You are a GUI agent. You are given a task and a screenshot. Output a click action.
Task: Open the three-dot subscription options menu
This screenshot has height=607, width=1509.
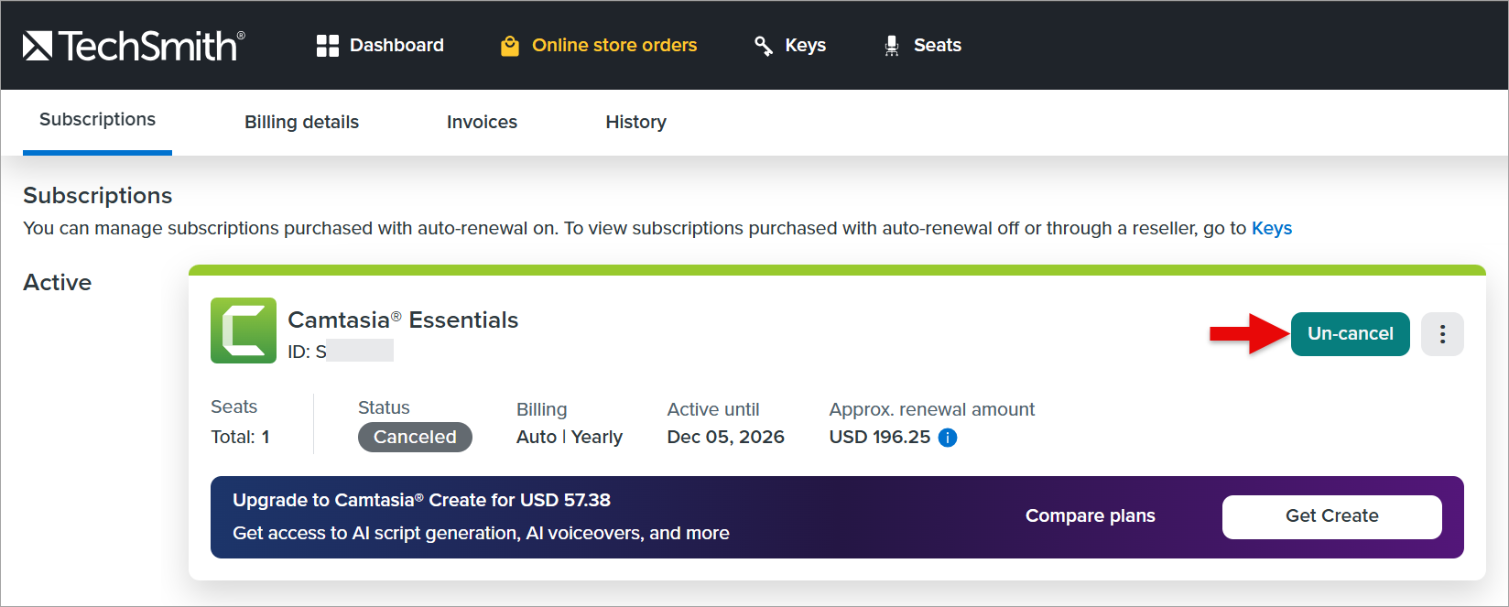click(x=1442, y=334)
